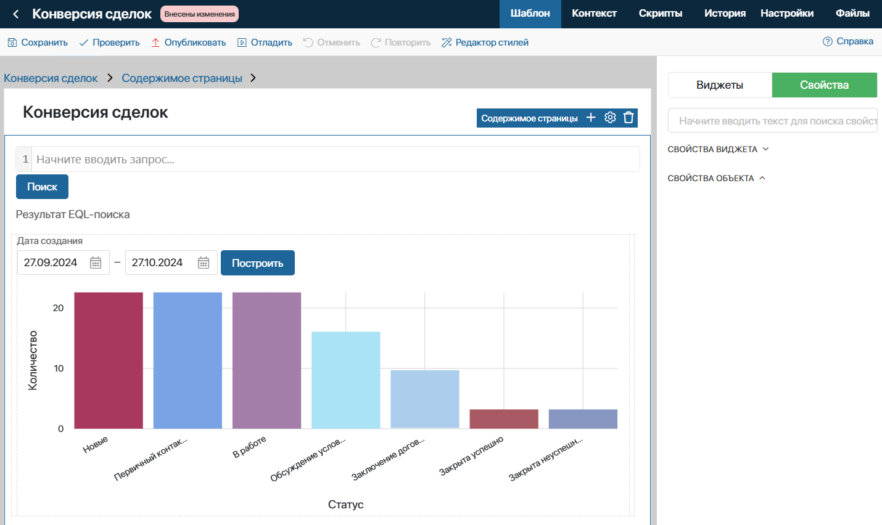Click the Содержимое страницы widget label
This screenshot has width=882, height=525.
[530, 118]
